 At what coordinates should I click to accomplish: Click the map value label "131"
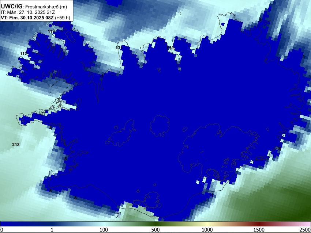point(119,48)
